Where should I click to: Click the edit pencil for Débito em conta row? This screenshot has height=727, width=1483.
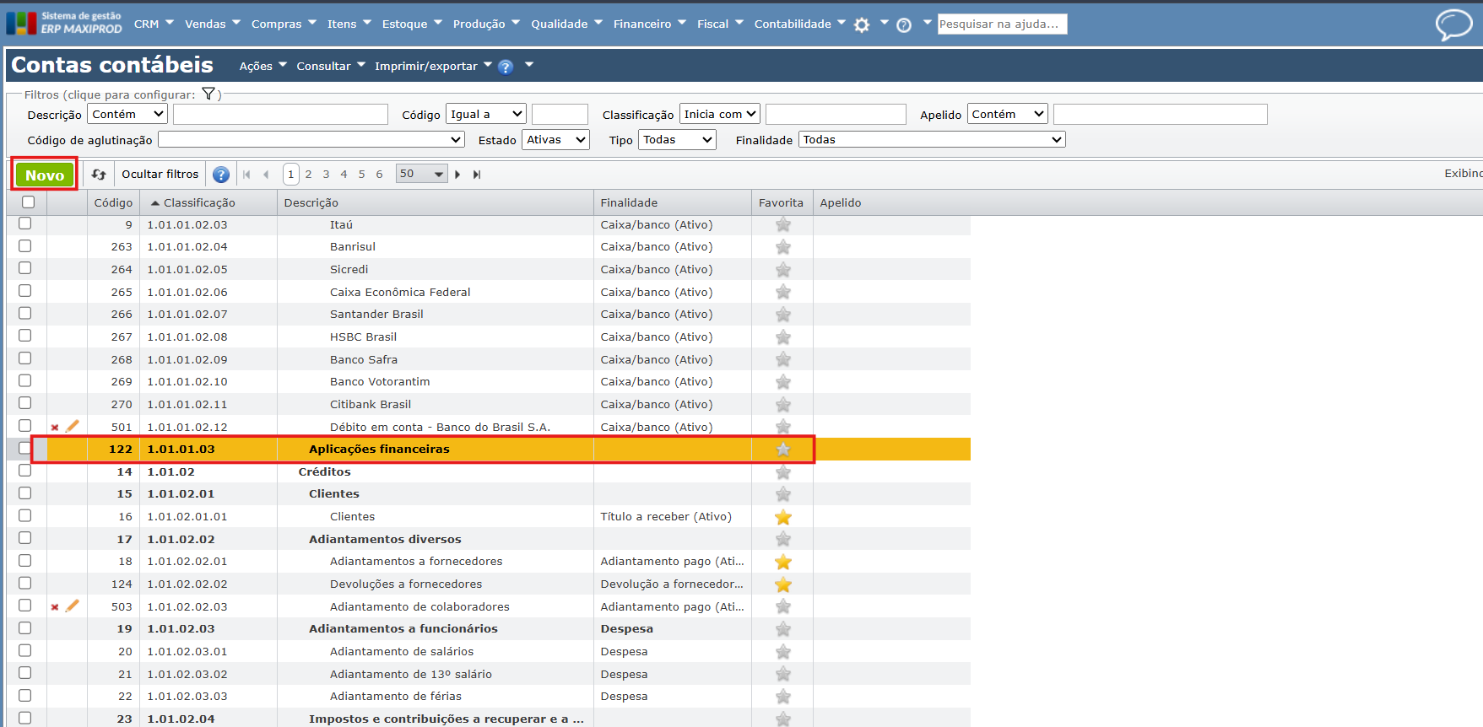click(73, 427)
